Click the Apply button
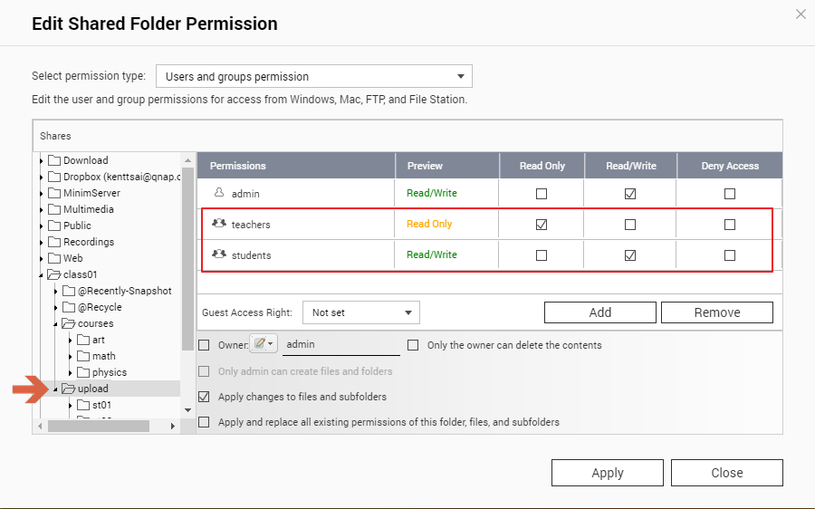 (607, 473)
